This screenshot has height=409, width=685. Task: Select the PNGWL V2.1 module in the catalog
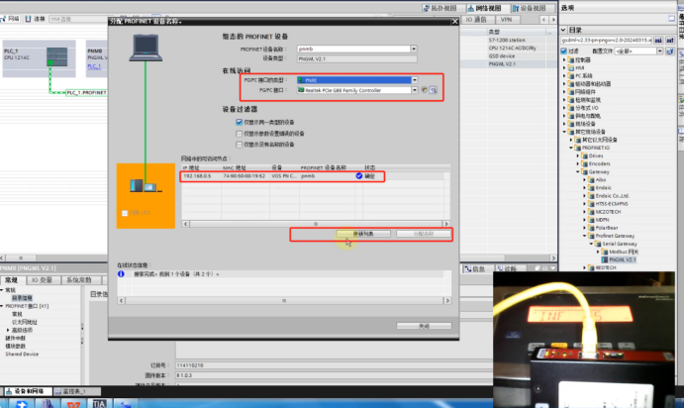click(619, 259)
